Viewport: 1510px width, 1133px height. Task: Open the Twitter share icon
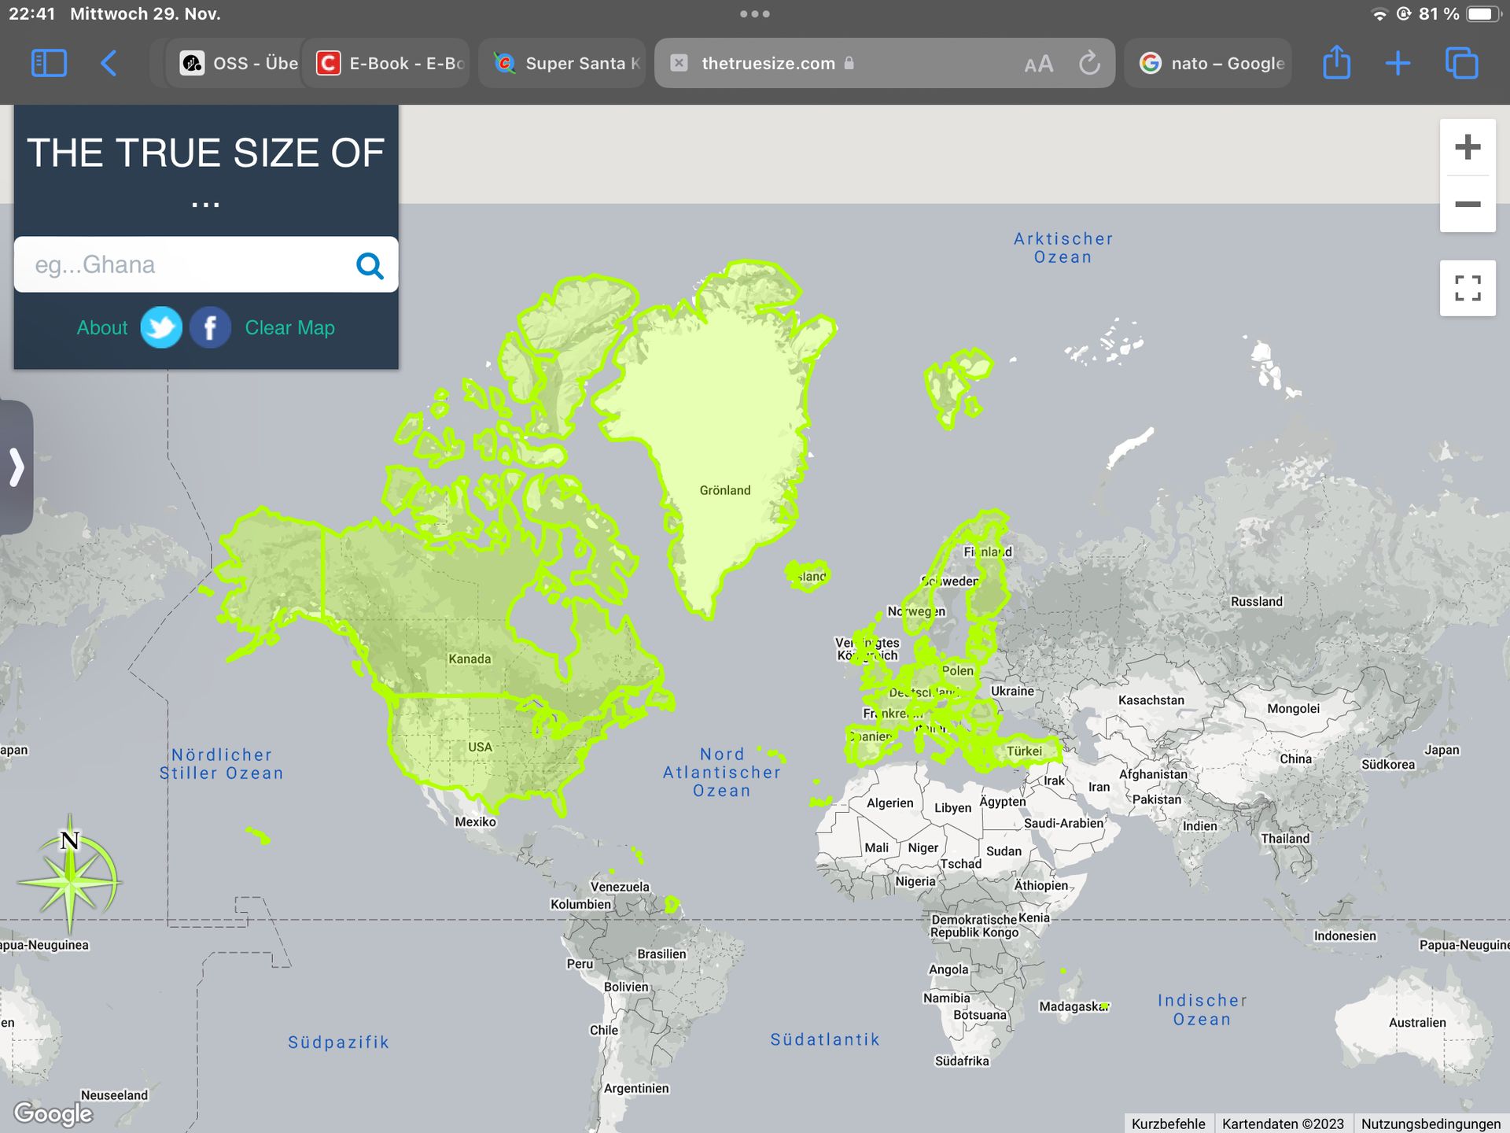[x=161, y=327]
